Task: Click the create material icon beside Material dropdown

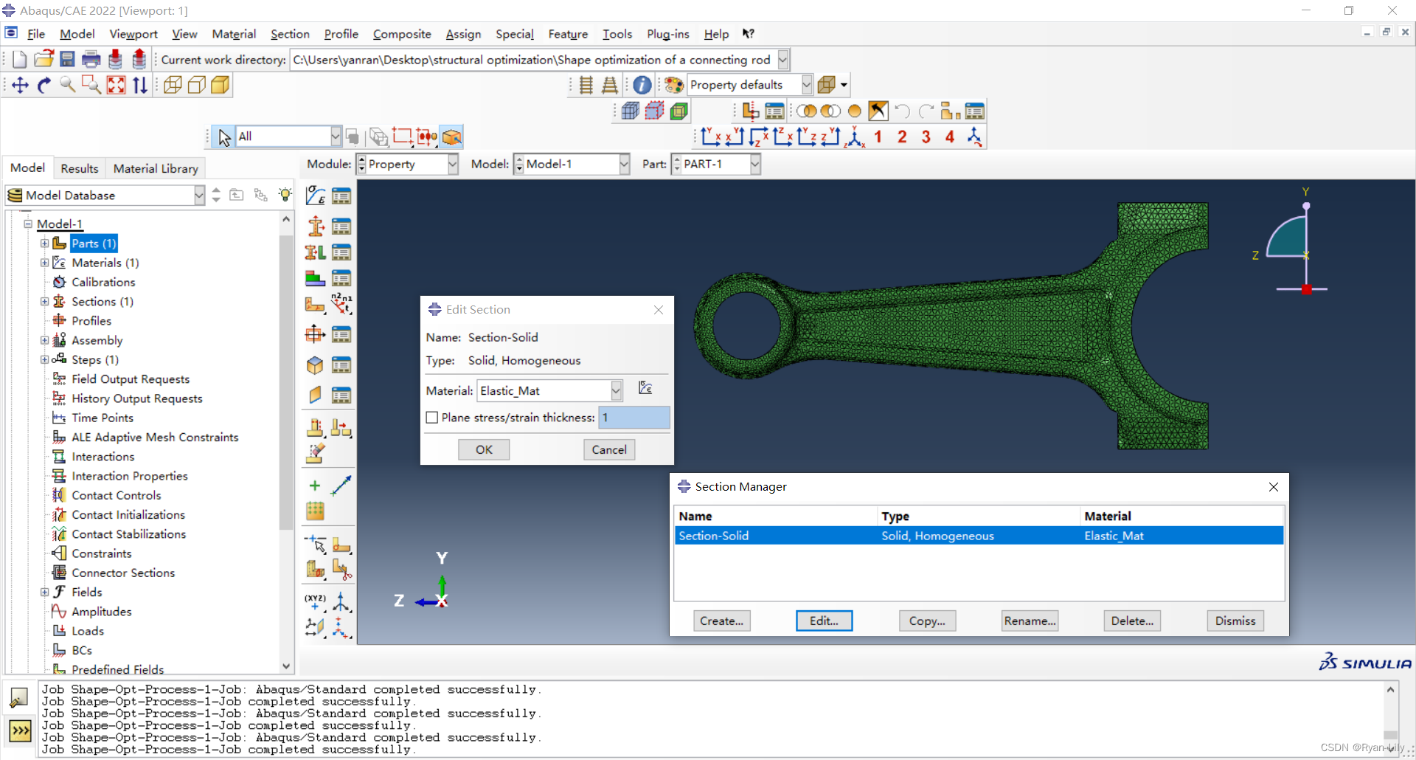Action: (645, 389)
